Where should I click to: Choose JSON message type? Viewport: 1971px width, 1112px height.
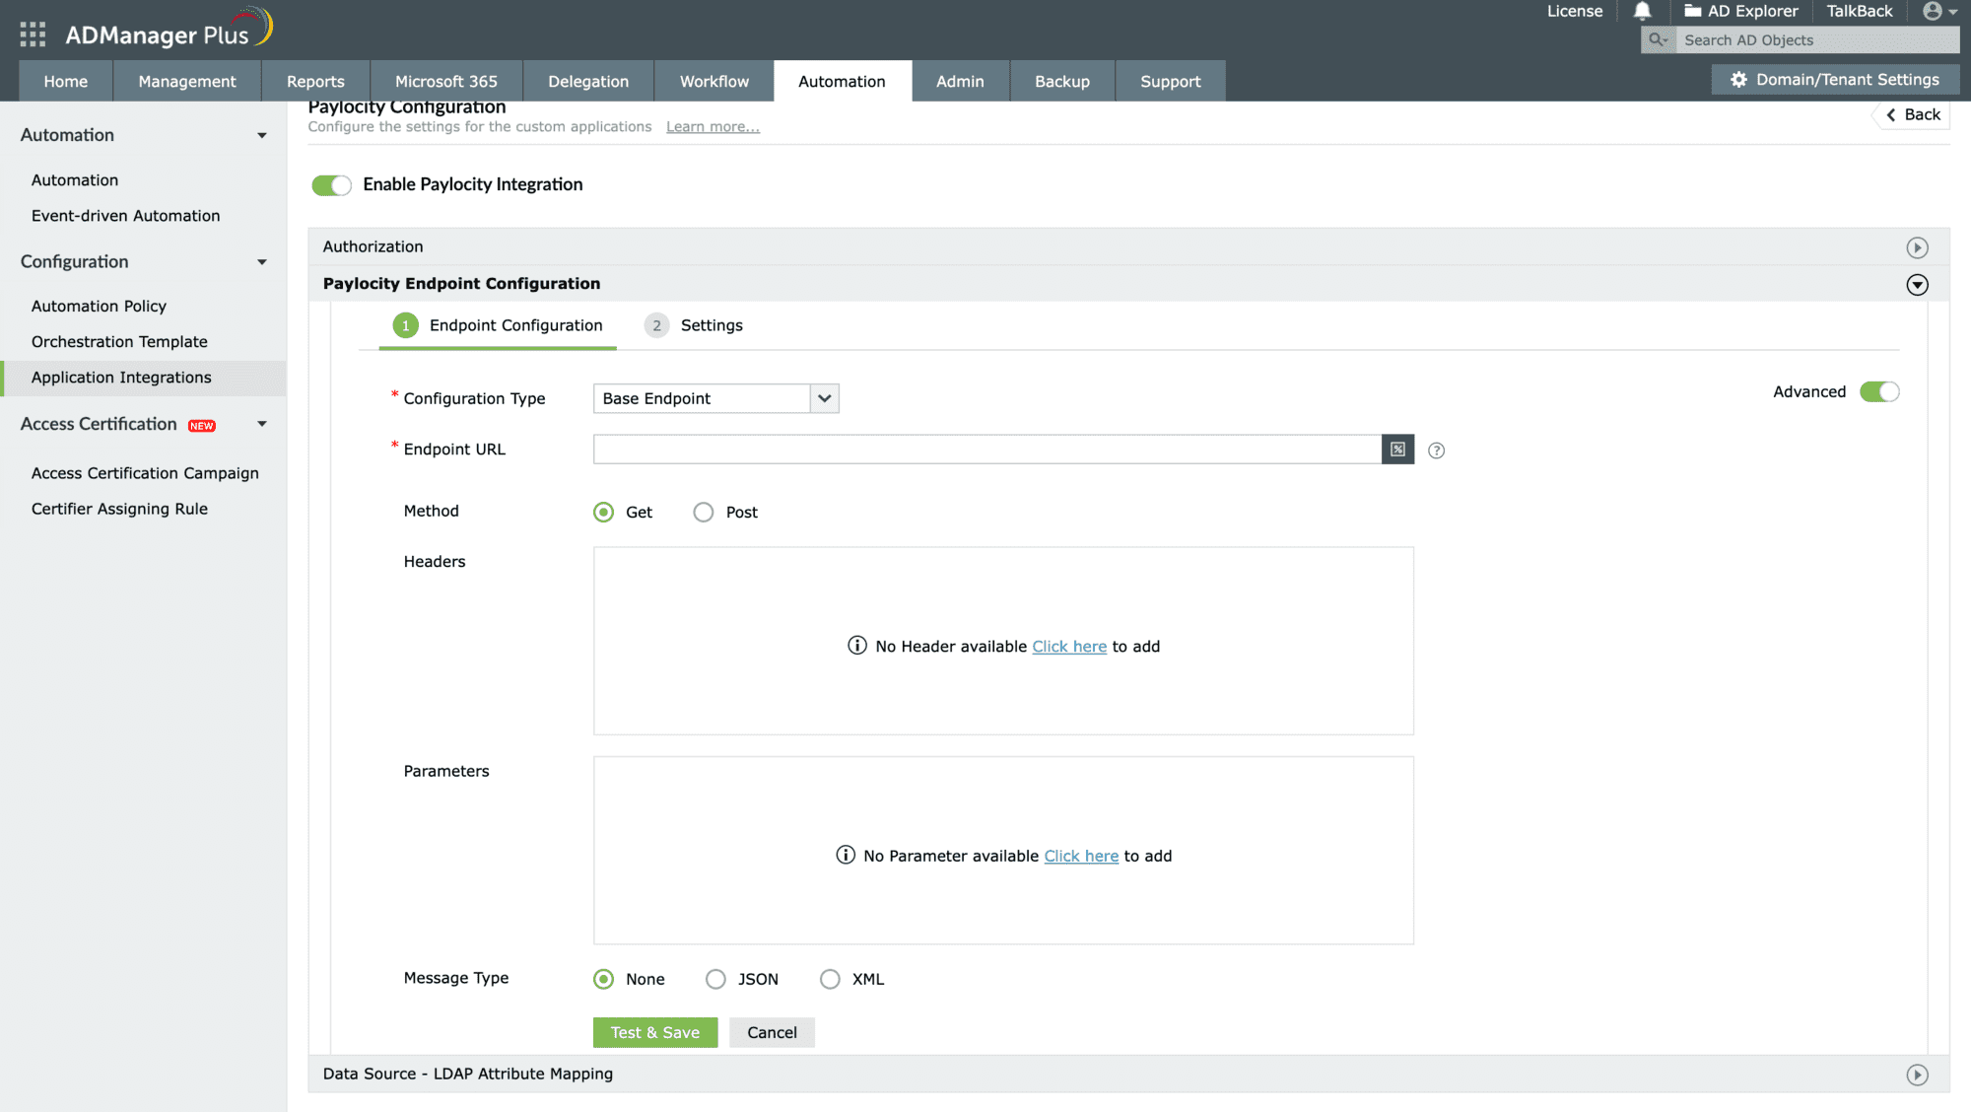pyautogui.click(x=715, y=979)
